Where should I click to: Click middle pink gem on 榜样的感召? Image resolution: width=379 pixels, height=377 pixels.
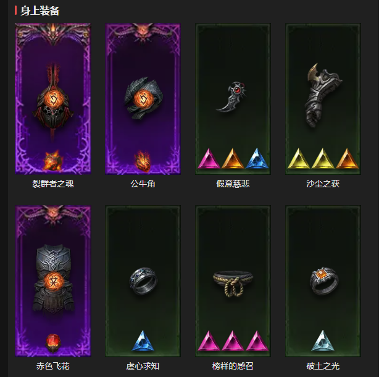click(233, 341)
